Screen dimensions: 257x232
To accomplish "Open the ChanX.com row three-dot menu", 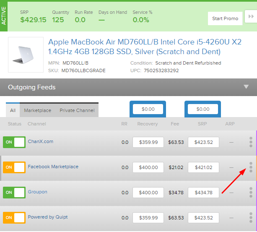I will (x=251, y=142).
